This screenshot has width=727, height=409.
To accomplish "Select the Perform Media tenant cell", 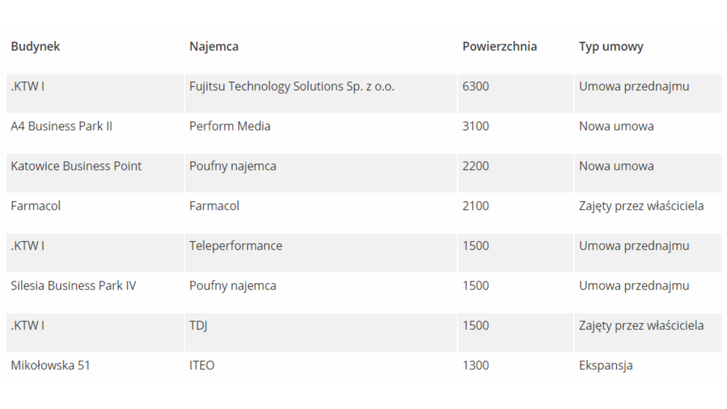I will [230, 127].
